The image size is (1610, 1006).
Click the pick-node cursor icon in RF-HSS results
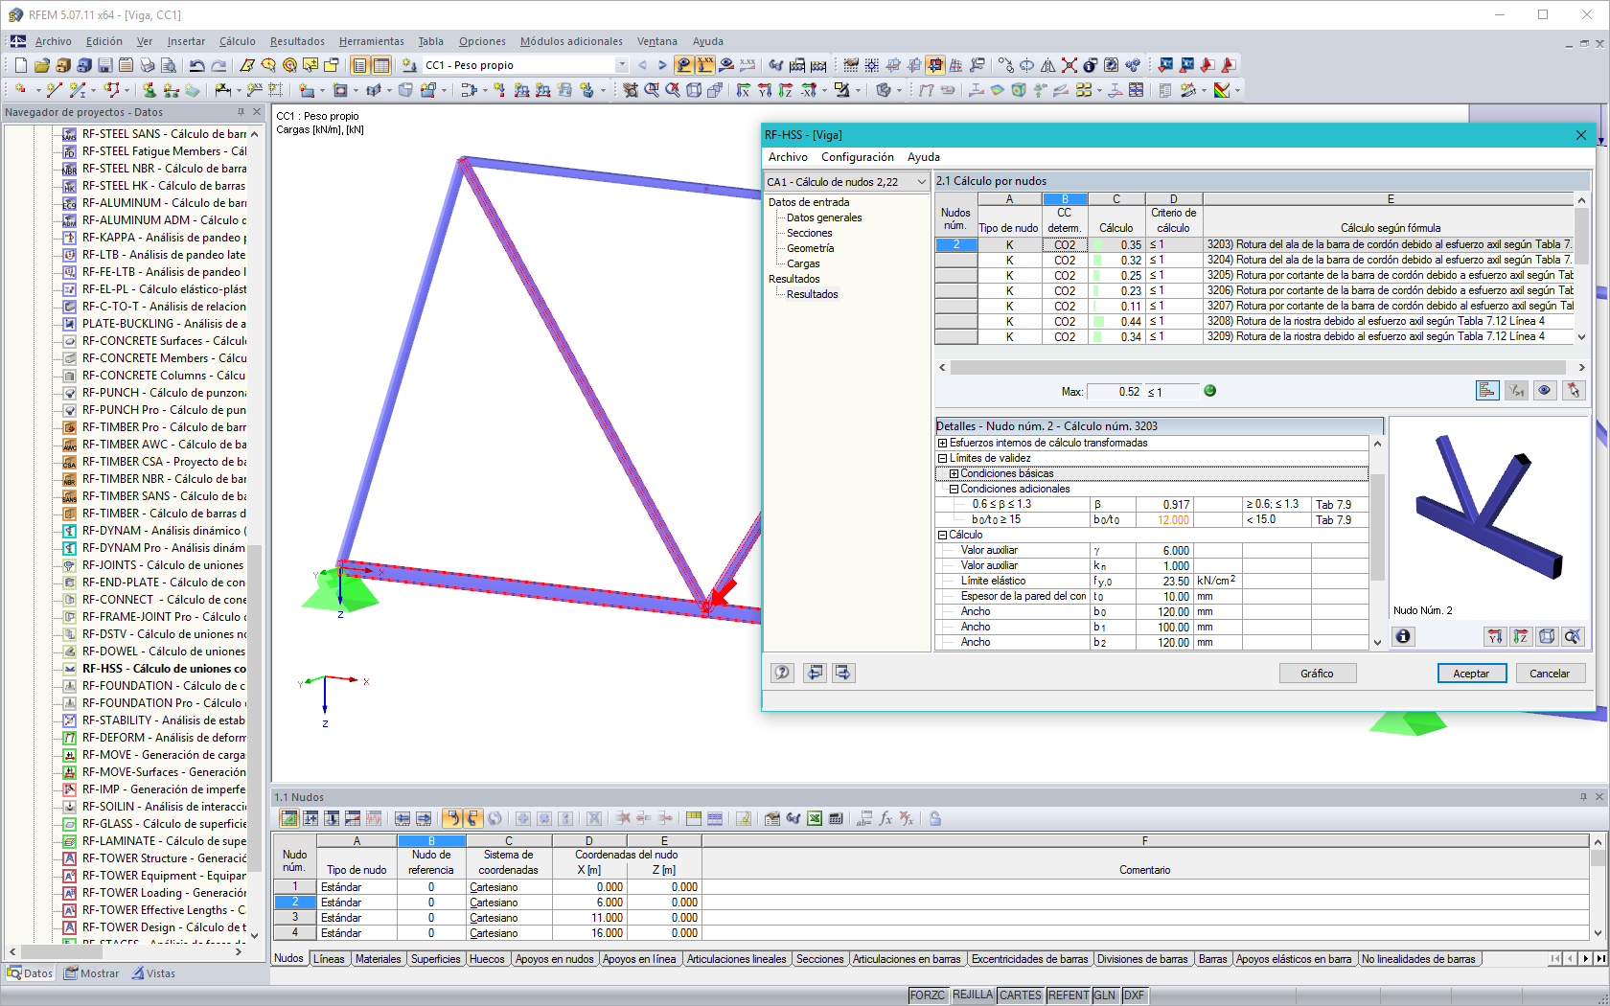[1574, 390]
